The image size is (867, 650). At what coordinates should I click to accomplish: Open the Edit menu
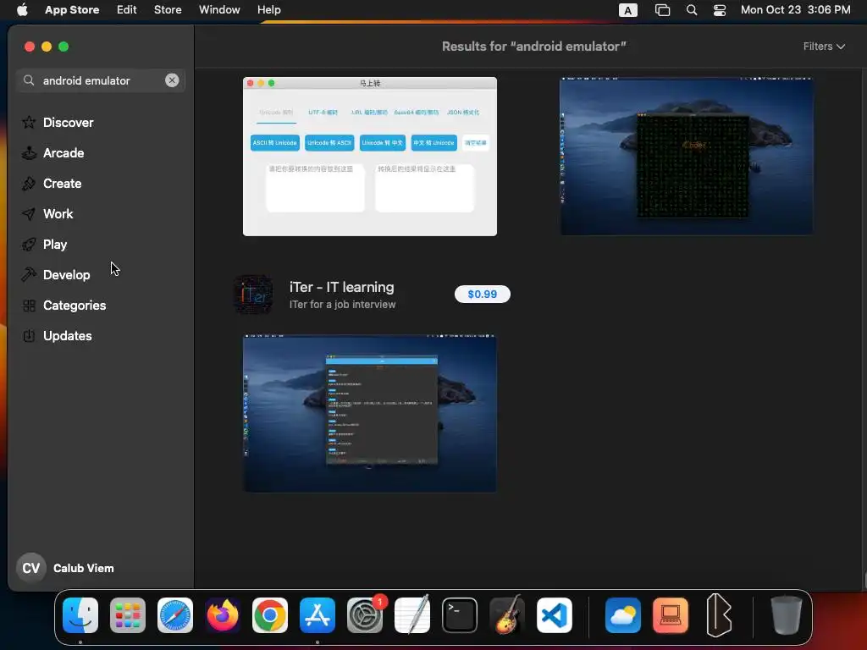coord(127,10)
